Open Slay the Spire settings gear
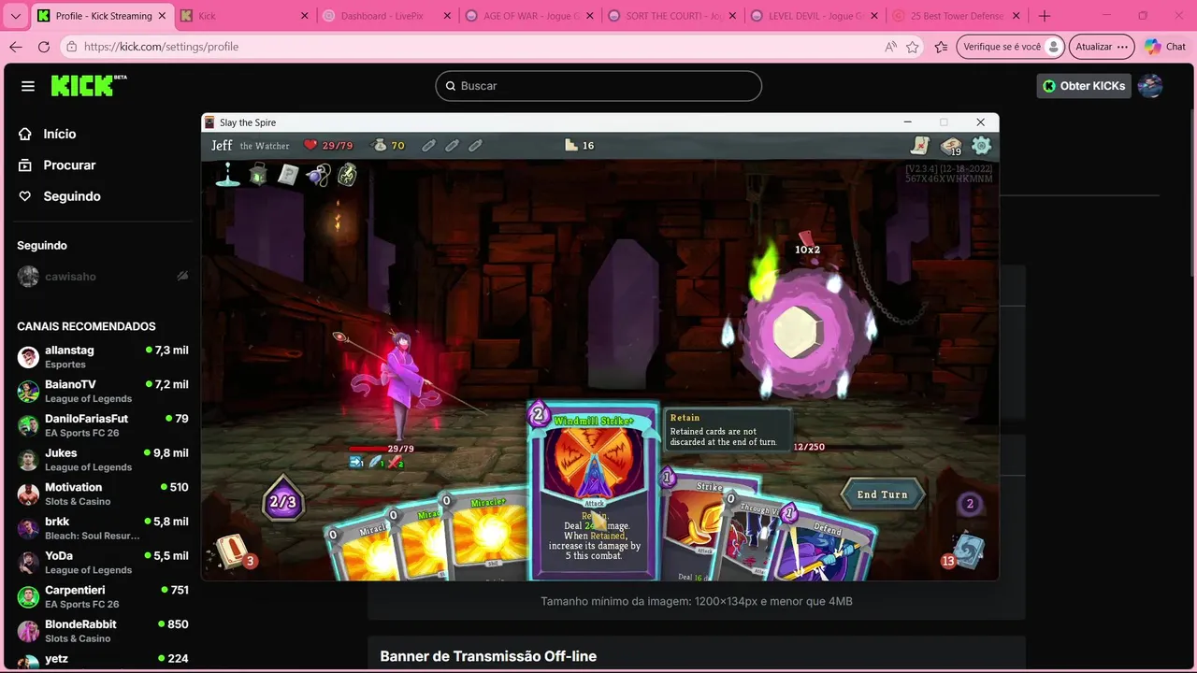1197x673 pixels. pyautogui.click(x=981, y=145)
